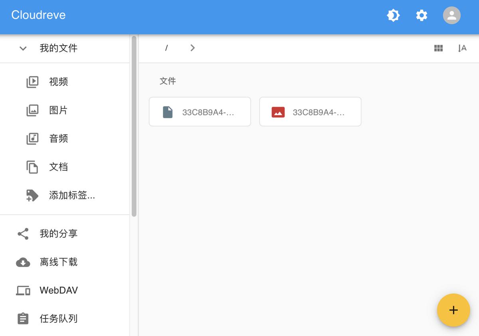Select the red image file 33C8B9A4
The height and width of the screenshot is (336, 479).
point(310,111)
